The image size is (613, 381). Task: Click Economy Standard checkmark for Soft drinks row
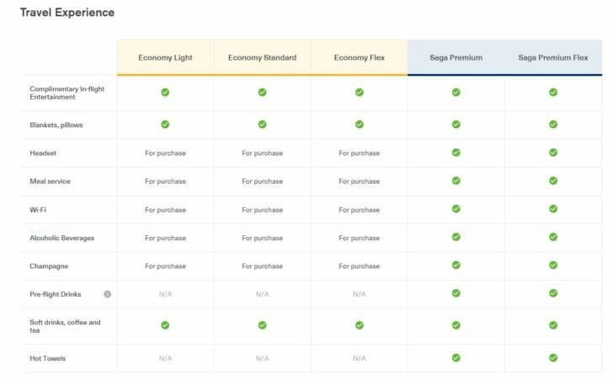click(263, 325)
